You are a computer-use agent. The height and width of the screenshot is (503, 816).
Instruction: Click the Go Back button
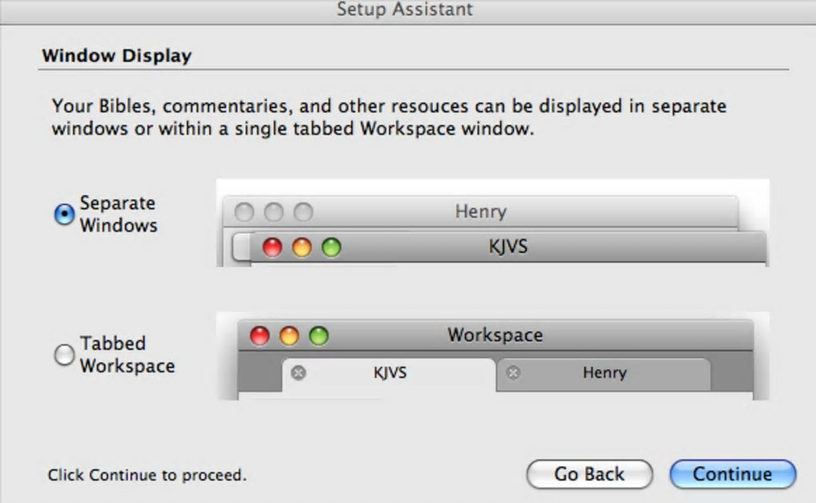pos(590,474)
